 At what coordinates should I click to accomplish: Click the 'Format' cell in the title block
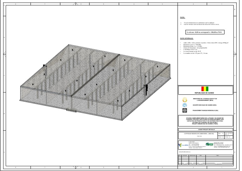tap(221, 137)
